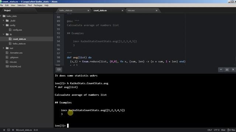The height and width of the screenshot is (132, 236).
Task: Collapse the lib folder
Action: pyautogui.click(x=3, y=34)
